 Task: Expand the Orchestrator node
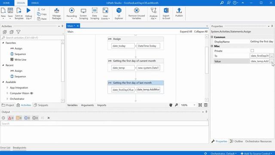point(7,99)
